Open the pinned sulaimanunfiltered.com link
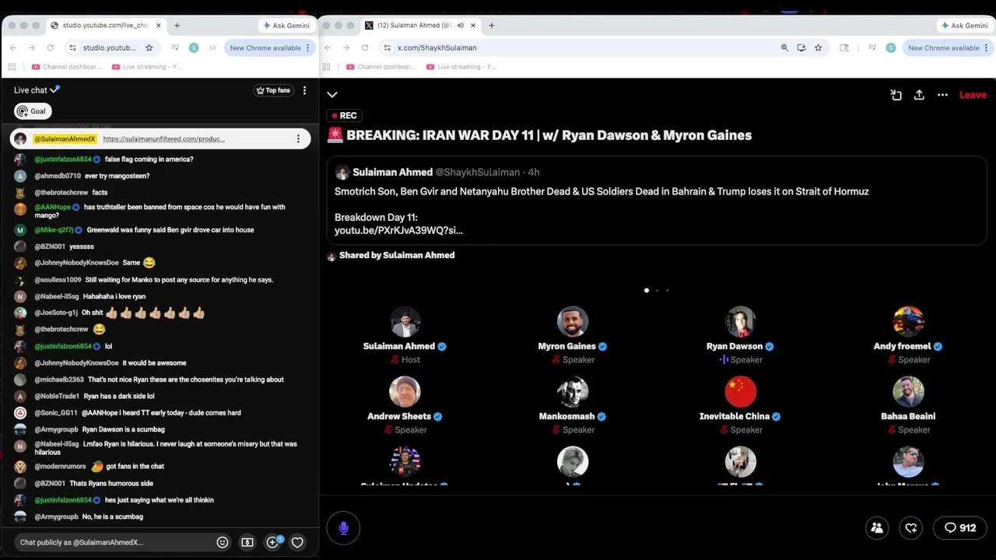The height and width of the screenshot is (560, 996). 164,139
